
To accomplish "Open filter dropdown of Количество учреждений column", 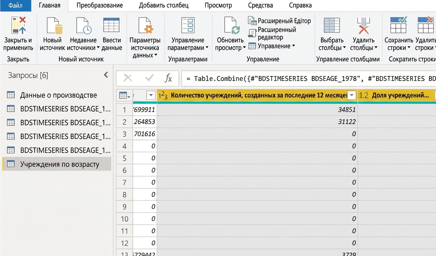I will click(352, 95).
